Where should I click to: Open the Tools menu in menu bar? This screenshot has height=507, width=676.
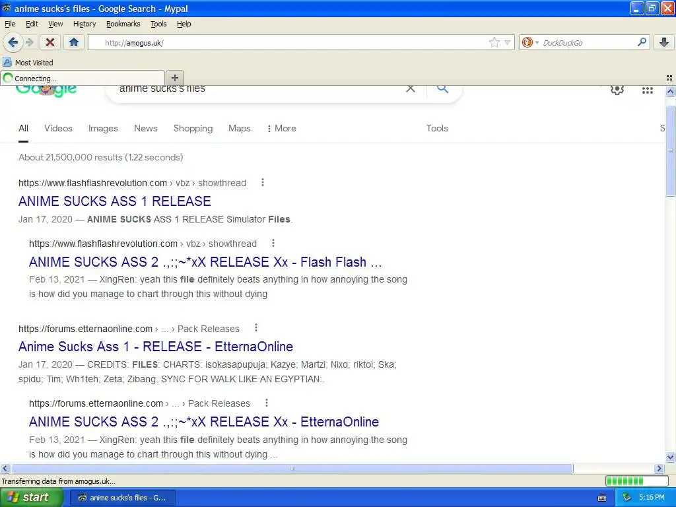pos(158,24)
